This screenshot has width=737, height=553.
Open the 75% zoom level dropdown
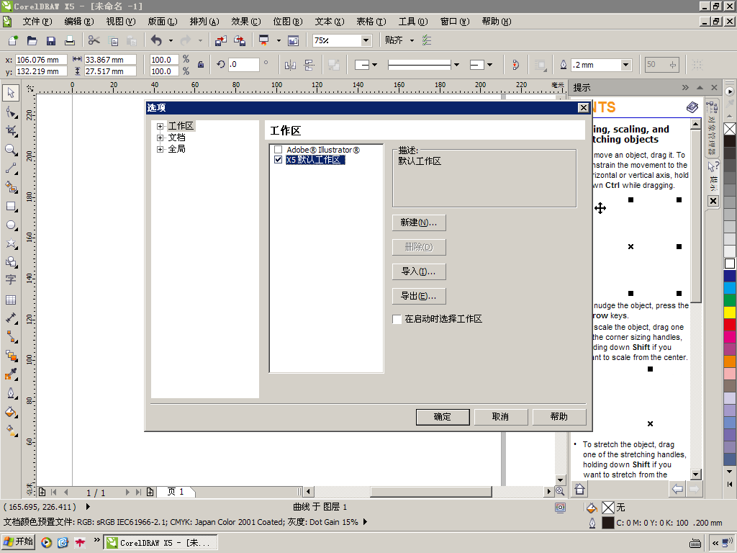pos(366,40)
